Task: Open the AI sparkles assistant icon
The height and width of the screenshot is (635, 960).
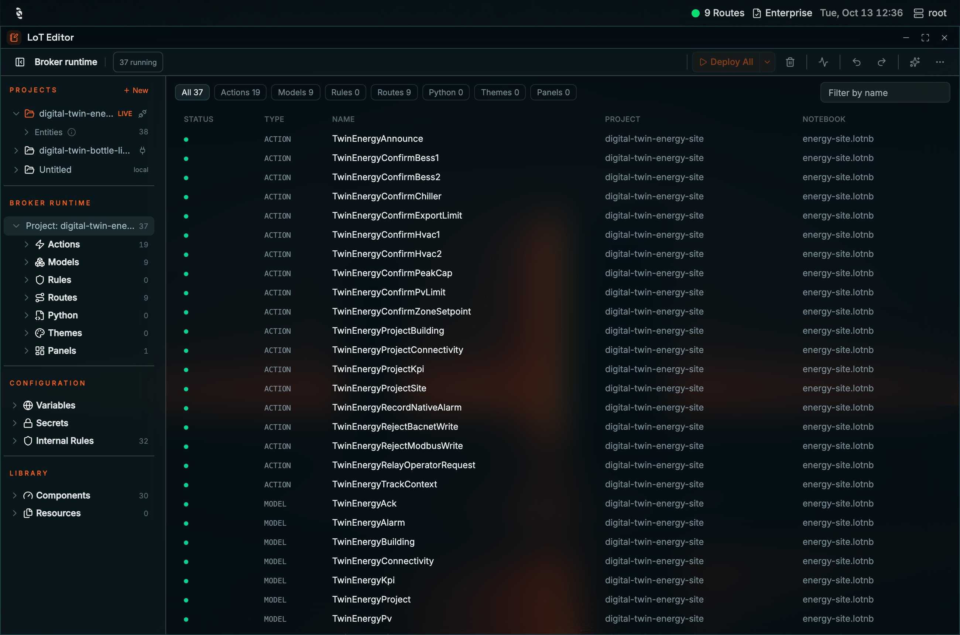Action: [x=915, y=62]
